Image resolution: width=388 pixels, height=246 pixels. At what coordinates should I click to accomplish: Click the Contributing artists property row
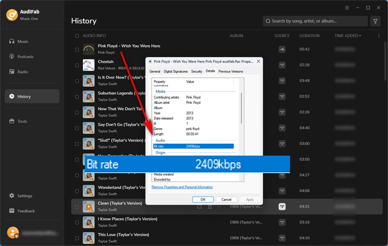coord(193,97)
